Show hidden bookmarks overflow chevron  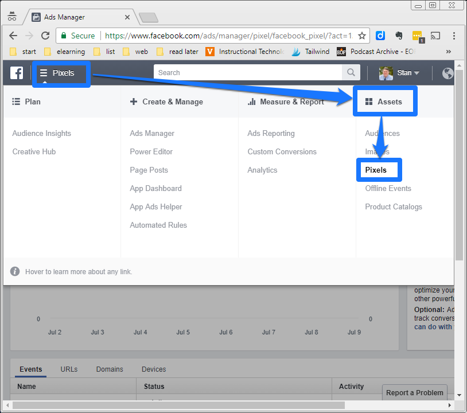pos(448,52)
